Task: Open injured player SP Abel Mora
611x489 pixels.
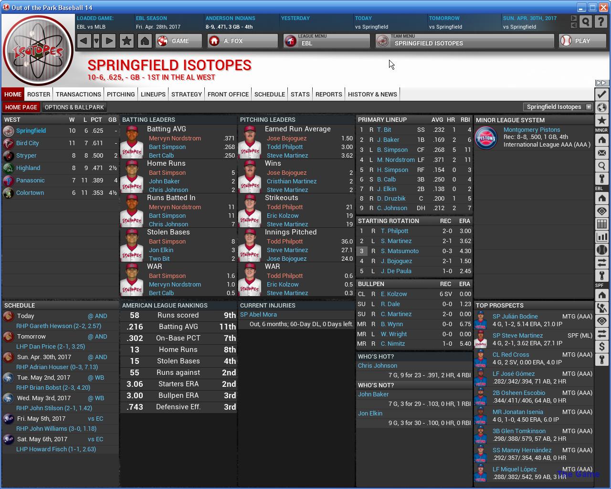Action: pyautogui.click(x=258, y=315)
